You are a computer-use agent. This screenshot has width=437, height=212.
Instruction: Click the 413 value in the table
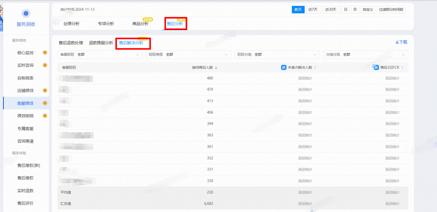click(210, 101)
